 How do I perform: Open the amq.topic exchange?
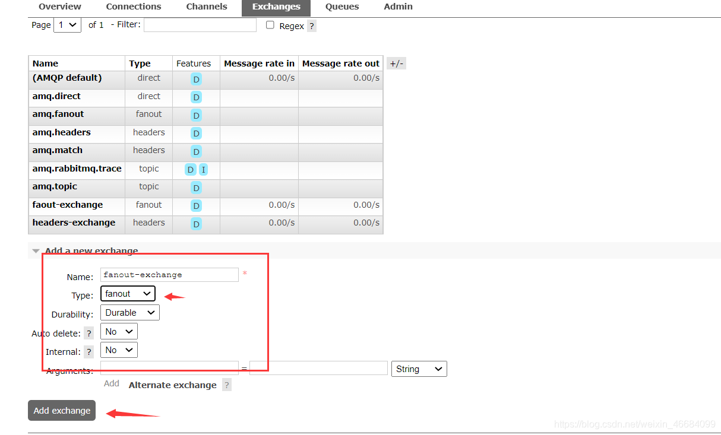point(55,186)
